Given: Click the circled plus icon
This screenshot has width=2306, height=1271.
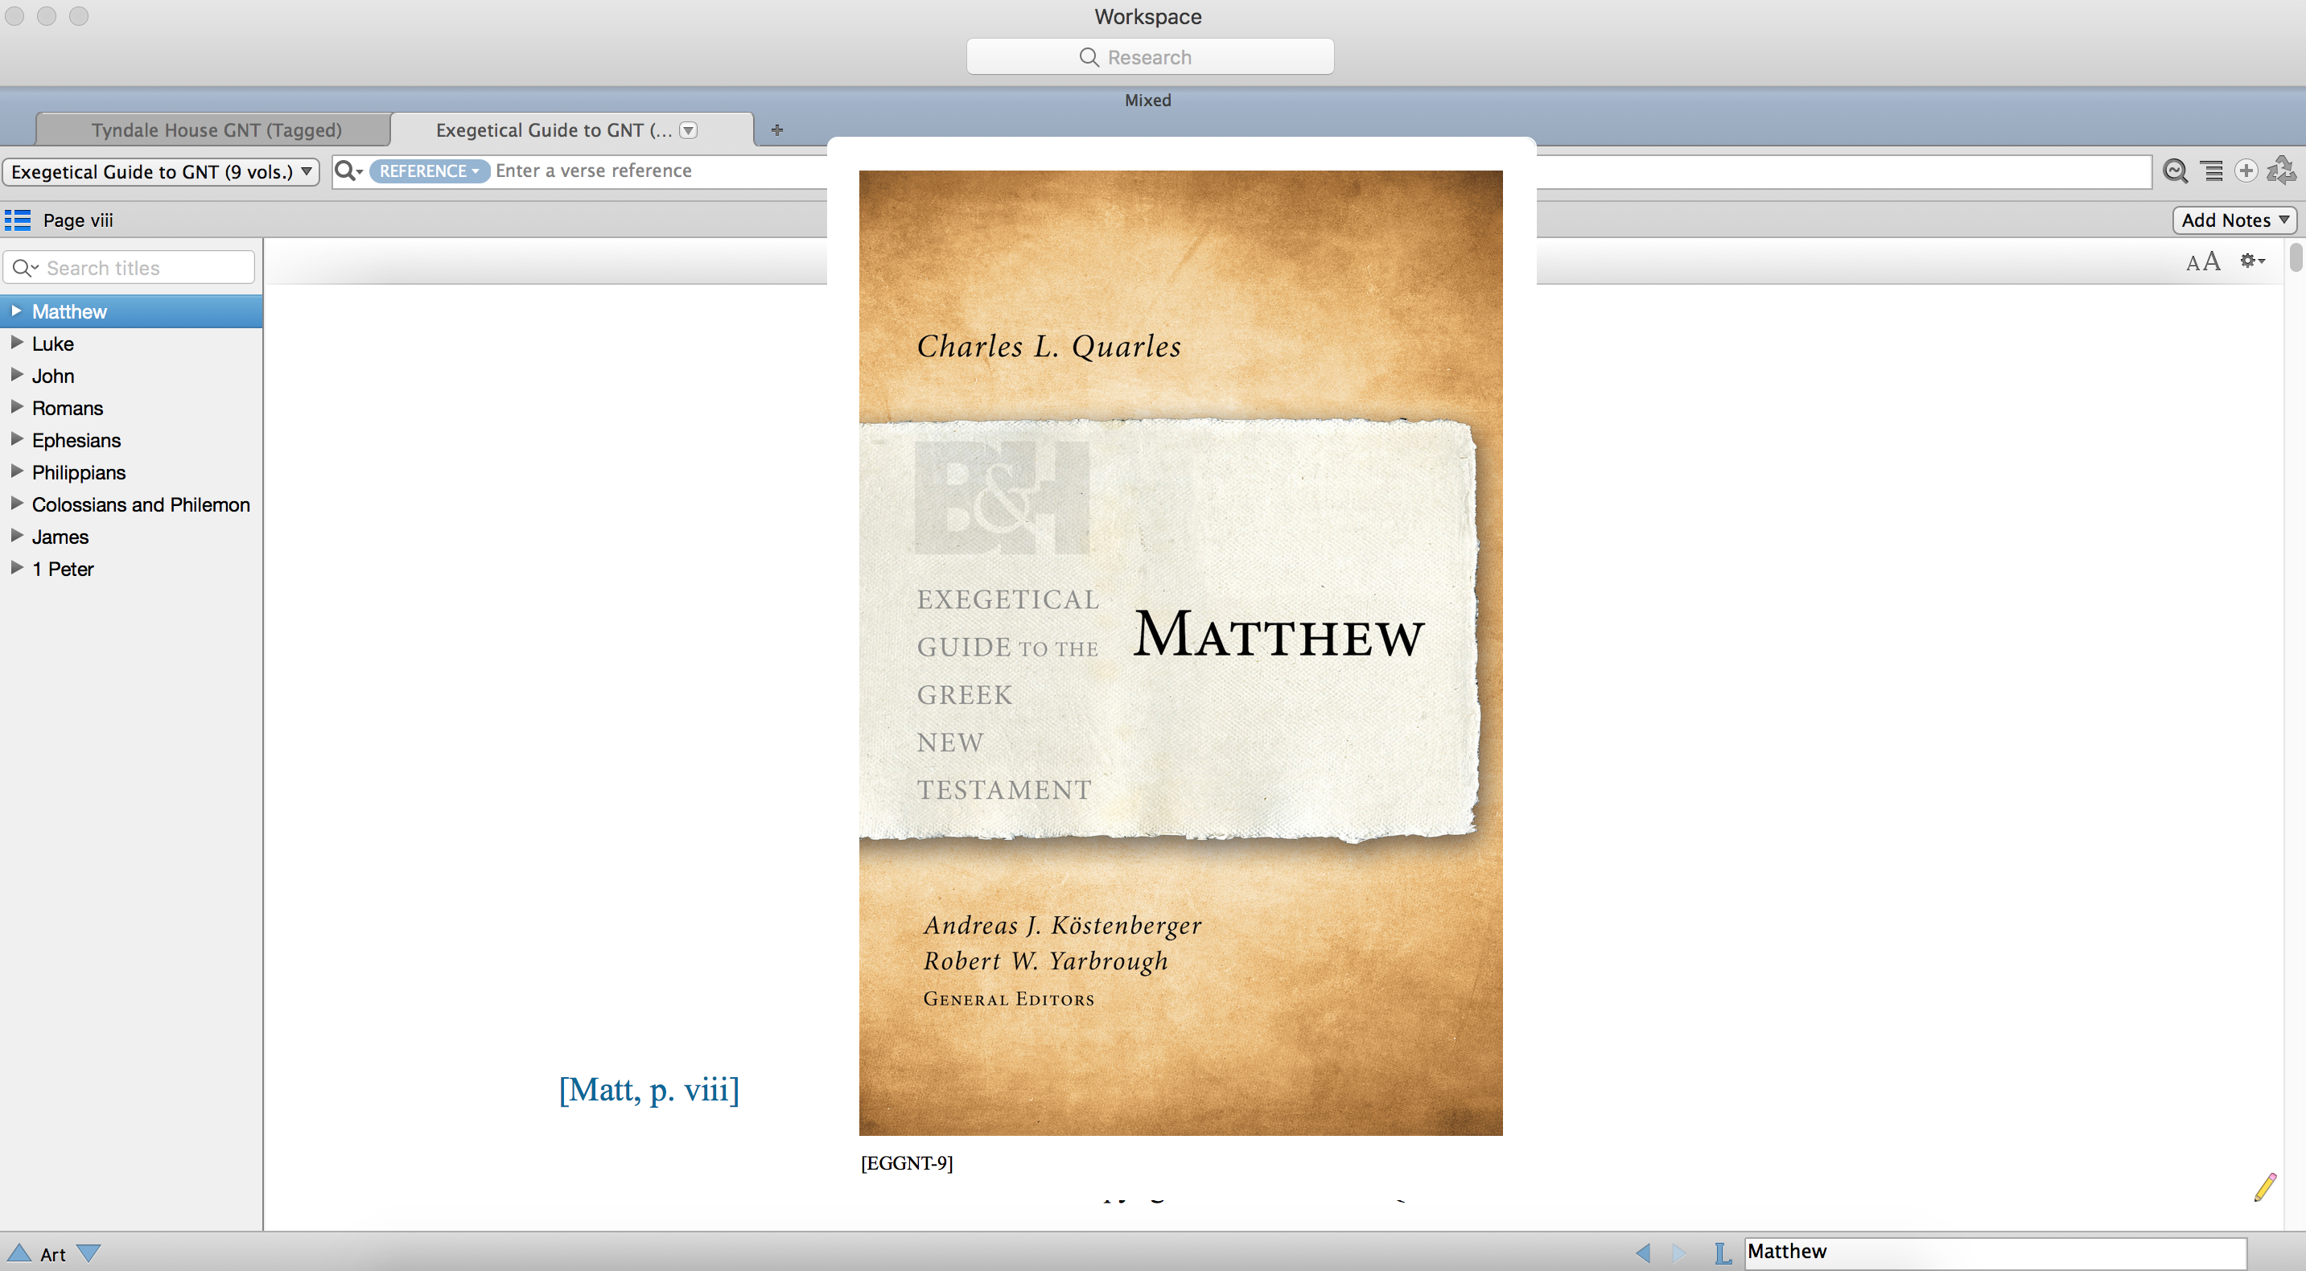Looking at the screenshot, I should tap(2245, 170).
